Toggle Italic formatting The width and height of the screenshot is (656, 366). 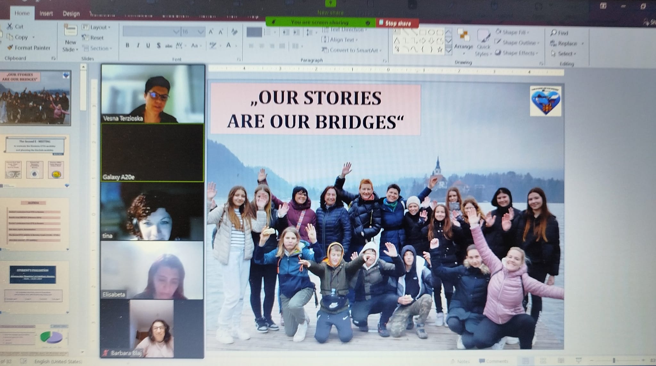tap(138, 45)
